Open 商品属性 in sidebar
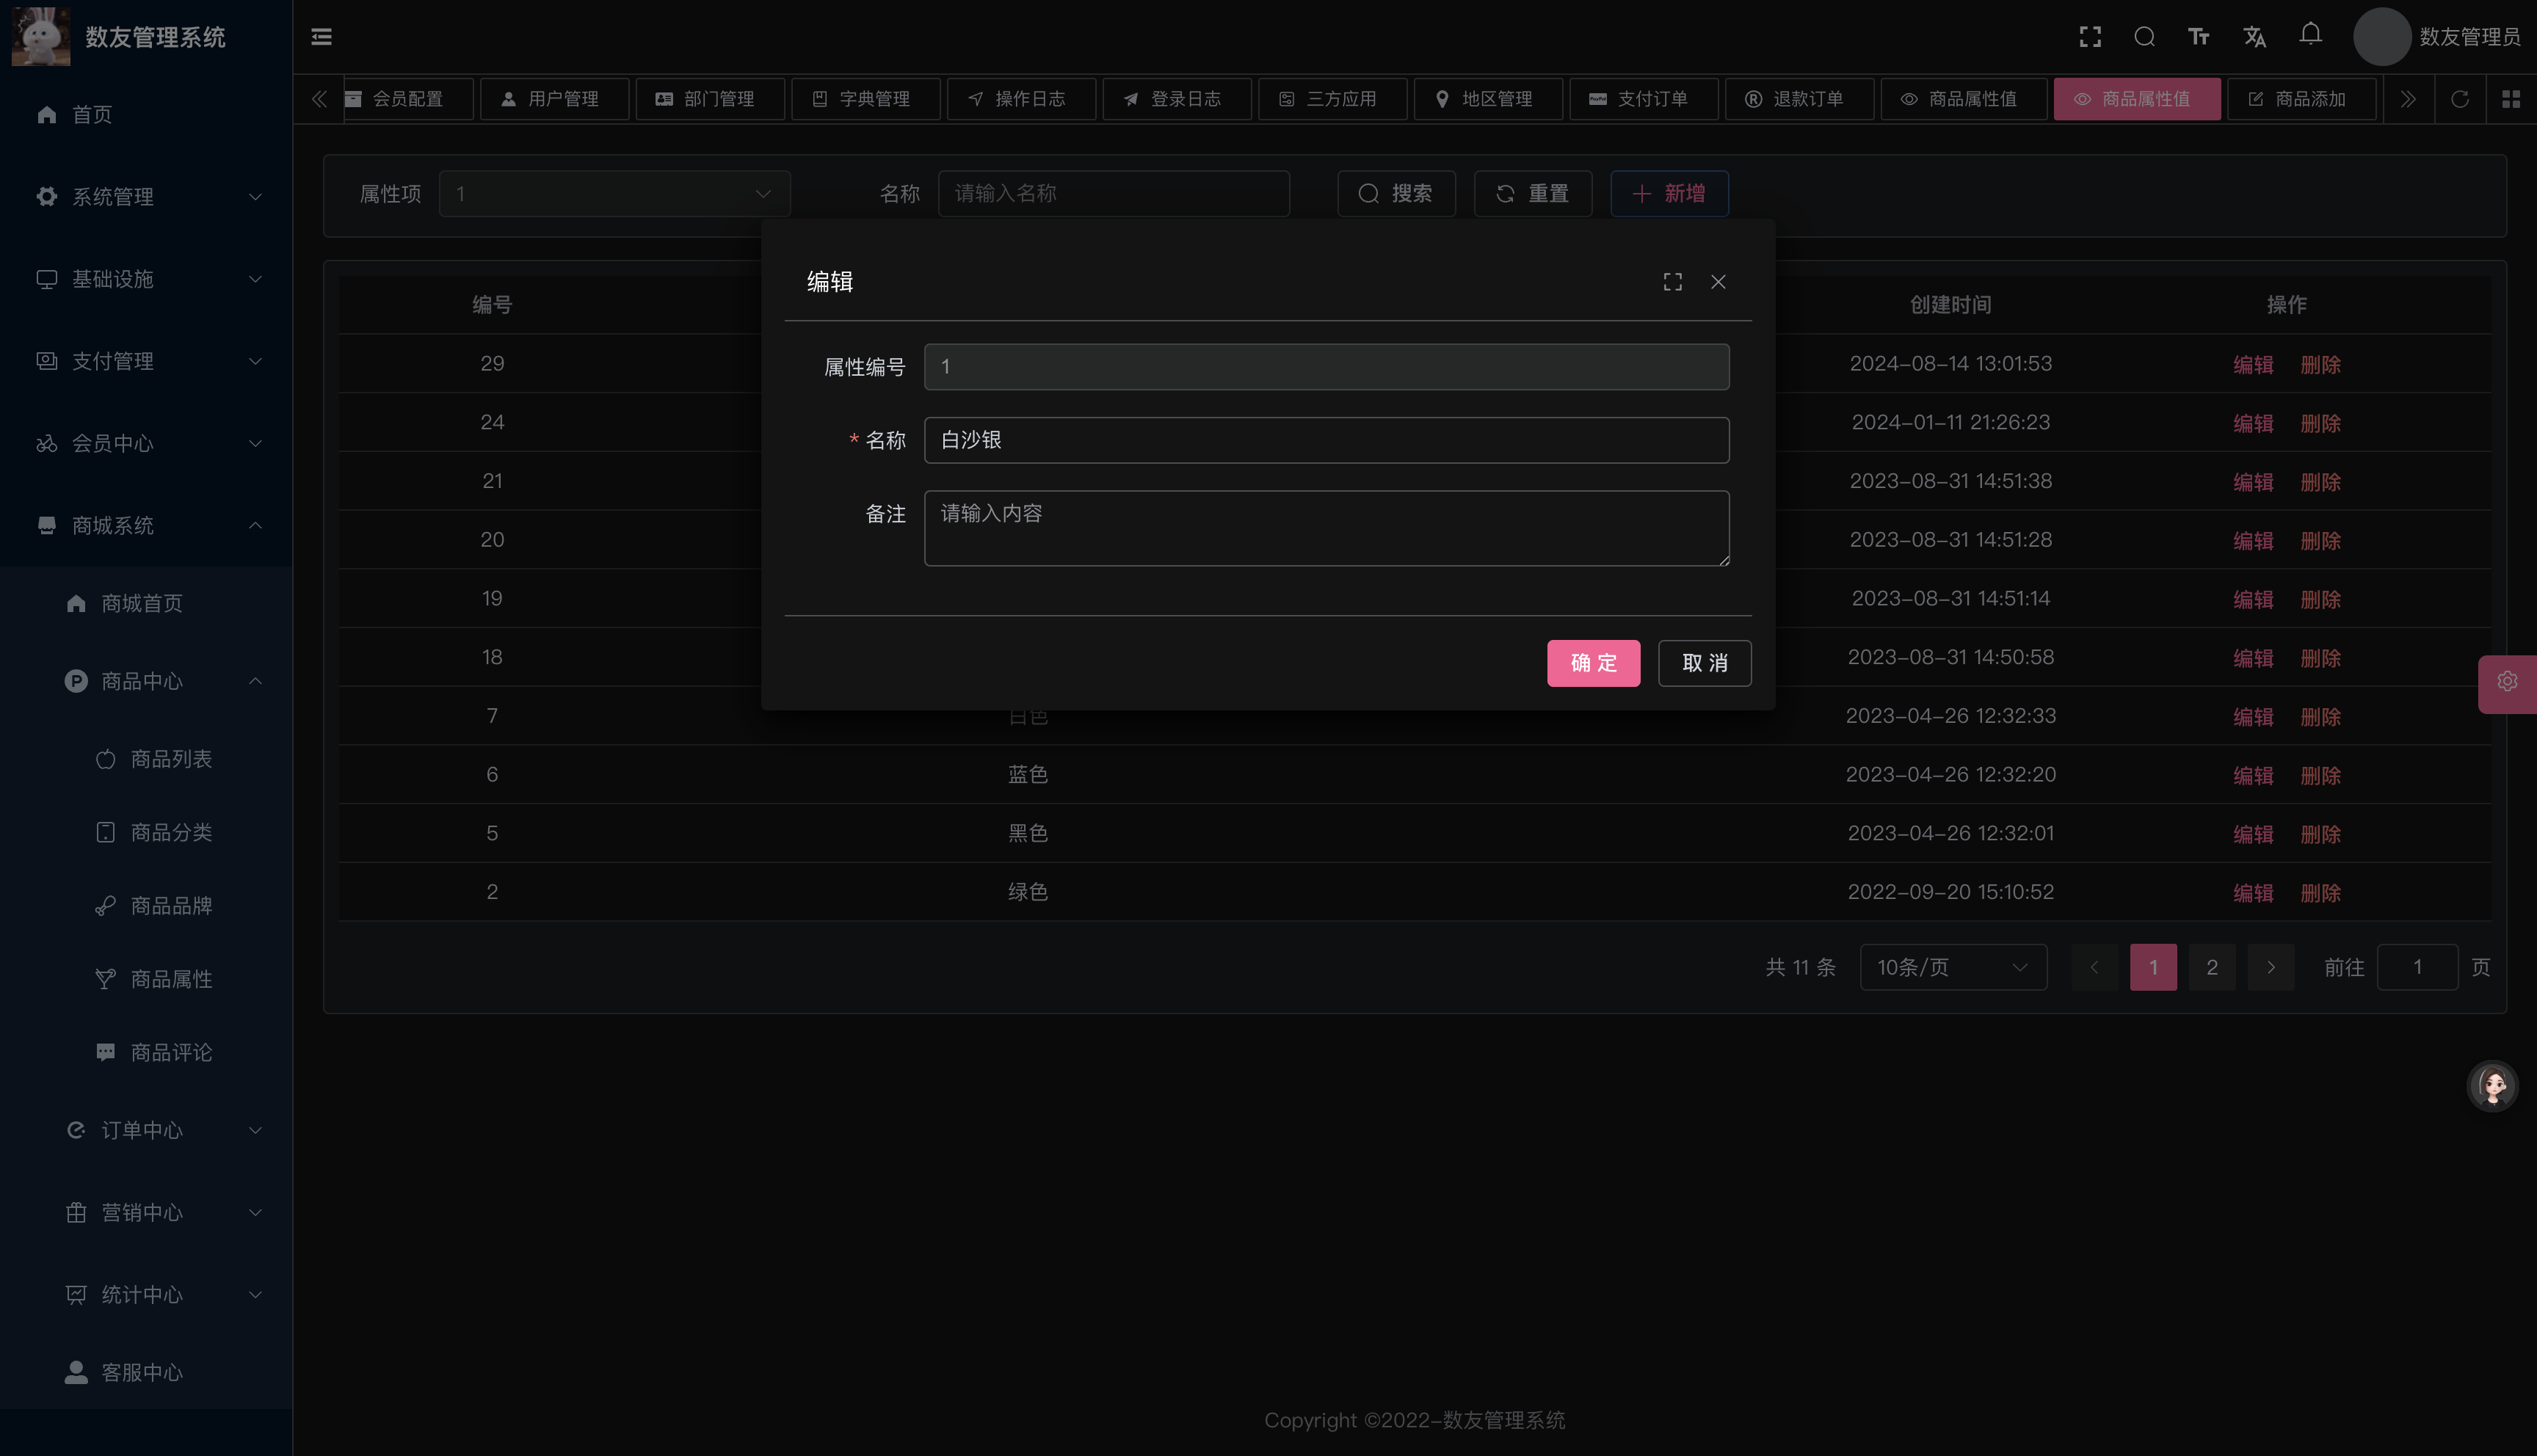 tap(146, 979)
